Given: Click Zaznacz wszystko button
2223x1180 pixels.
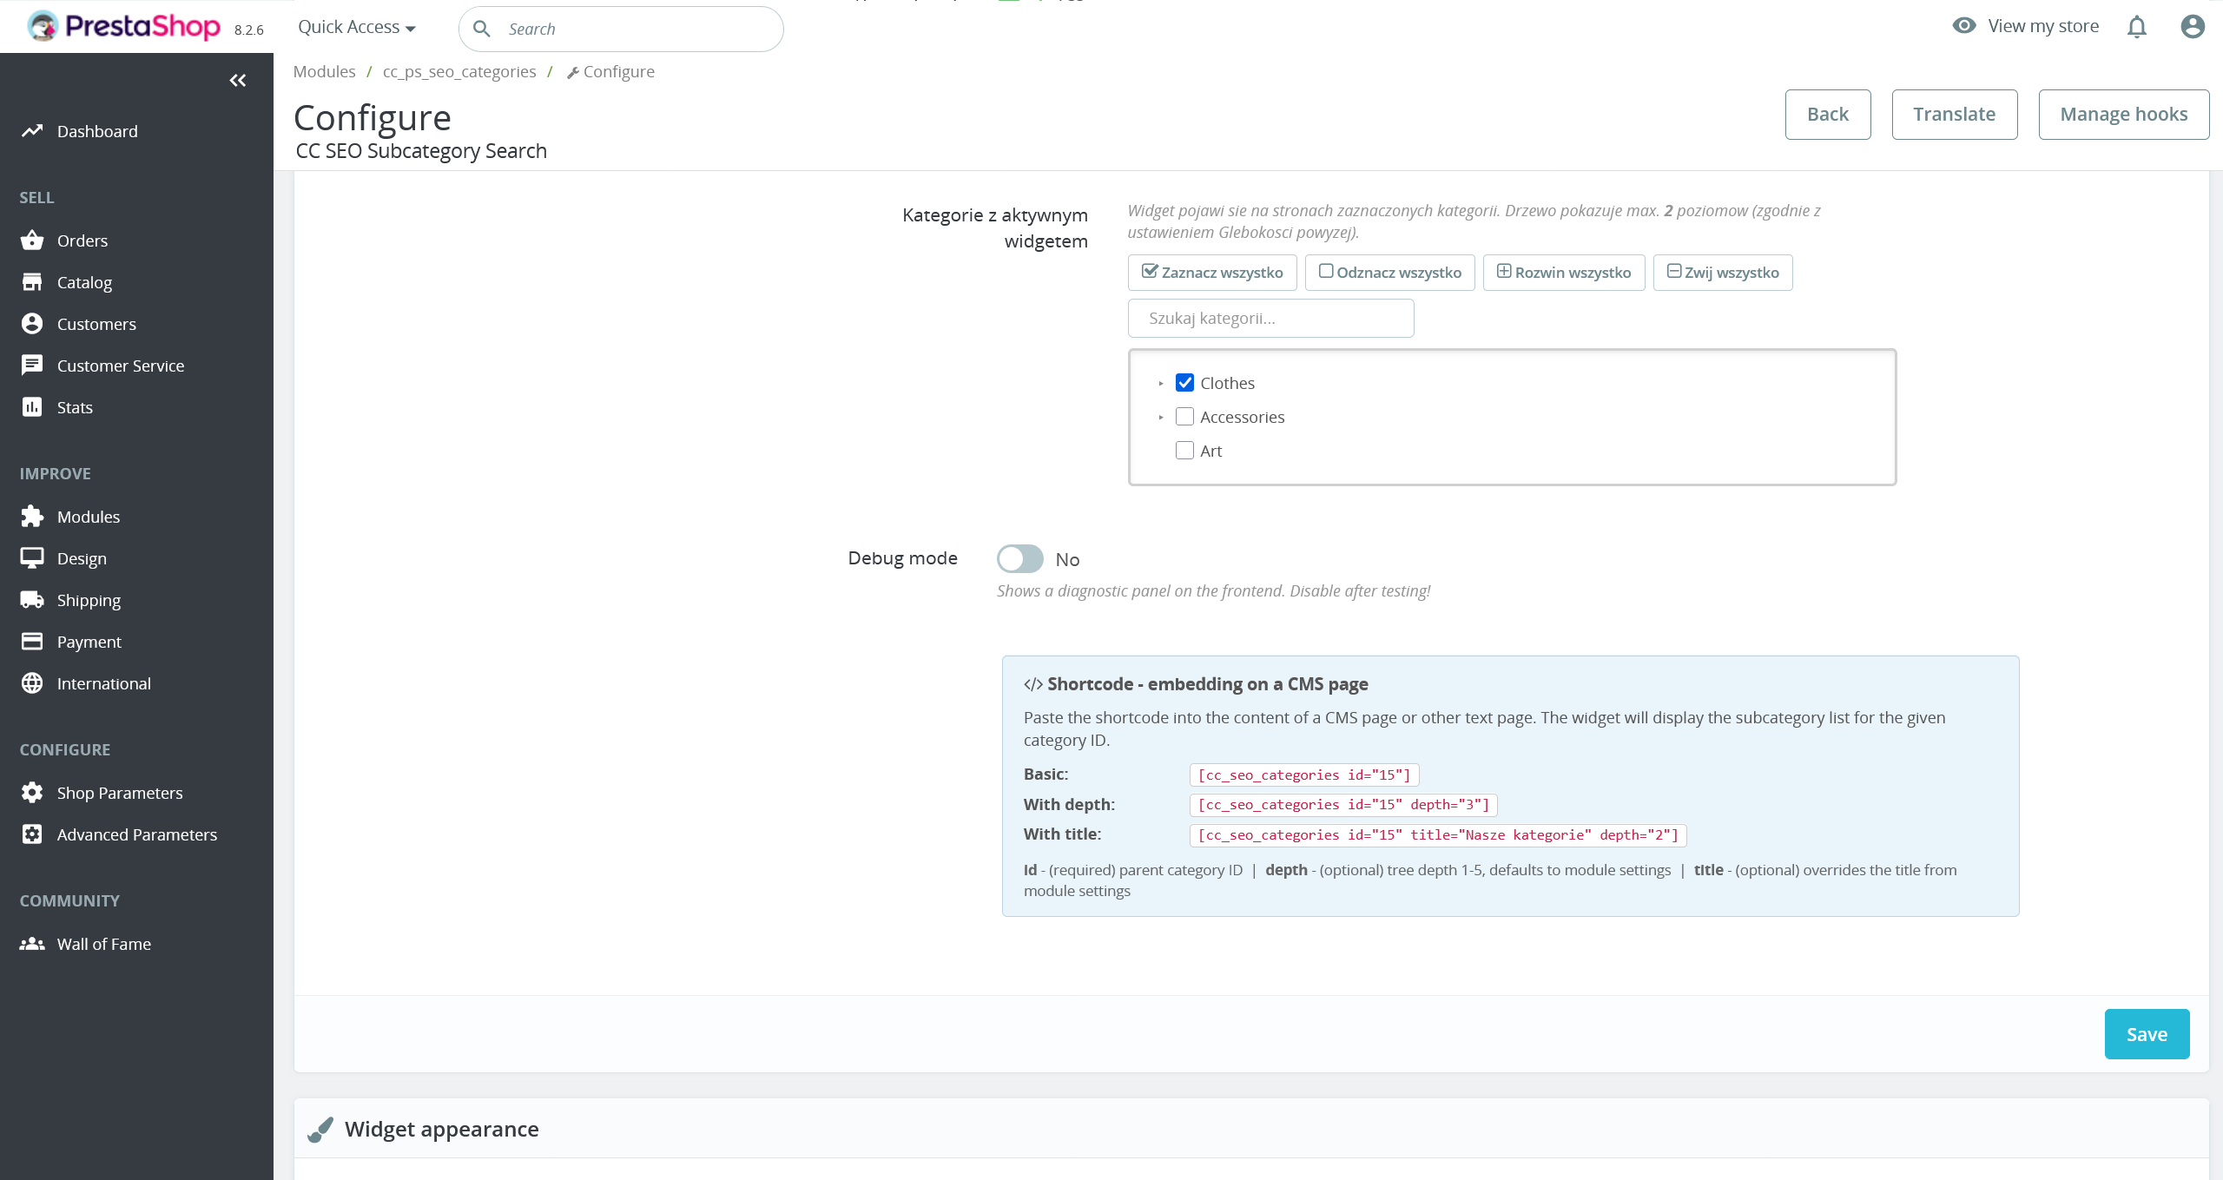Looking at the screenshot, I should (1212, 273).
